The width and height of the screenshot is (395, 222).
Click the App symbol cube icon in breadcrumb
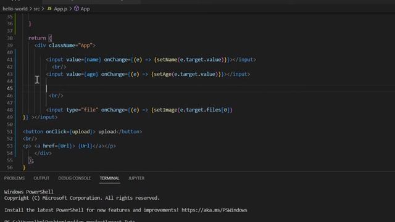77,9
